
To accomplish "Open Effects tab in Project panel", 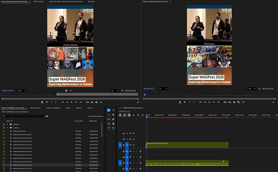I will click(x=68, y=108).
